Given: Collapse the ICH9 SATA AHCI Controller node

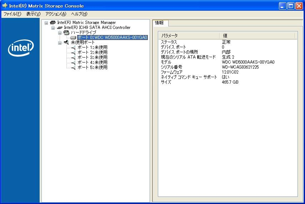Looking at the screenshot, I should [x=53, y=28].
